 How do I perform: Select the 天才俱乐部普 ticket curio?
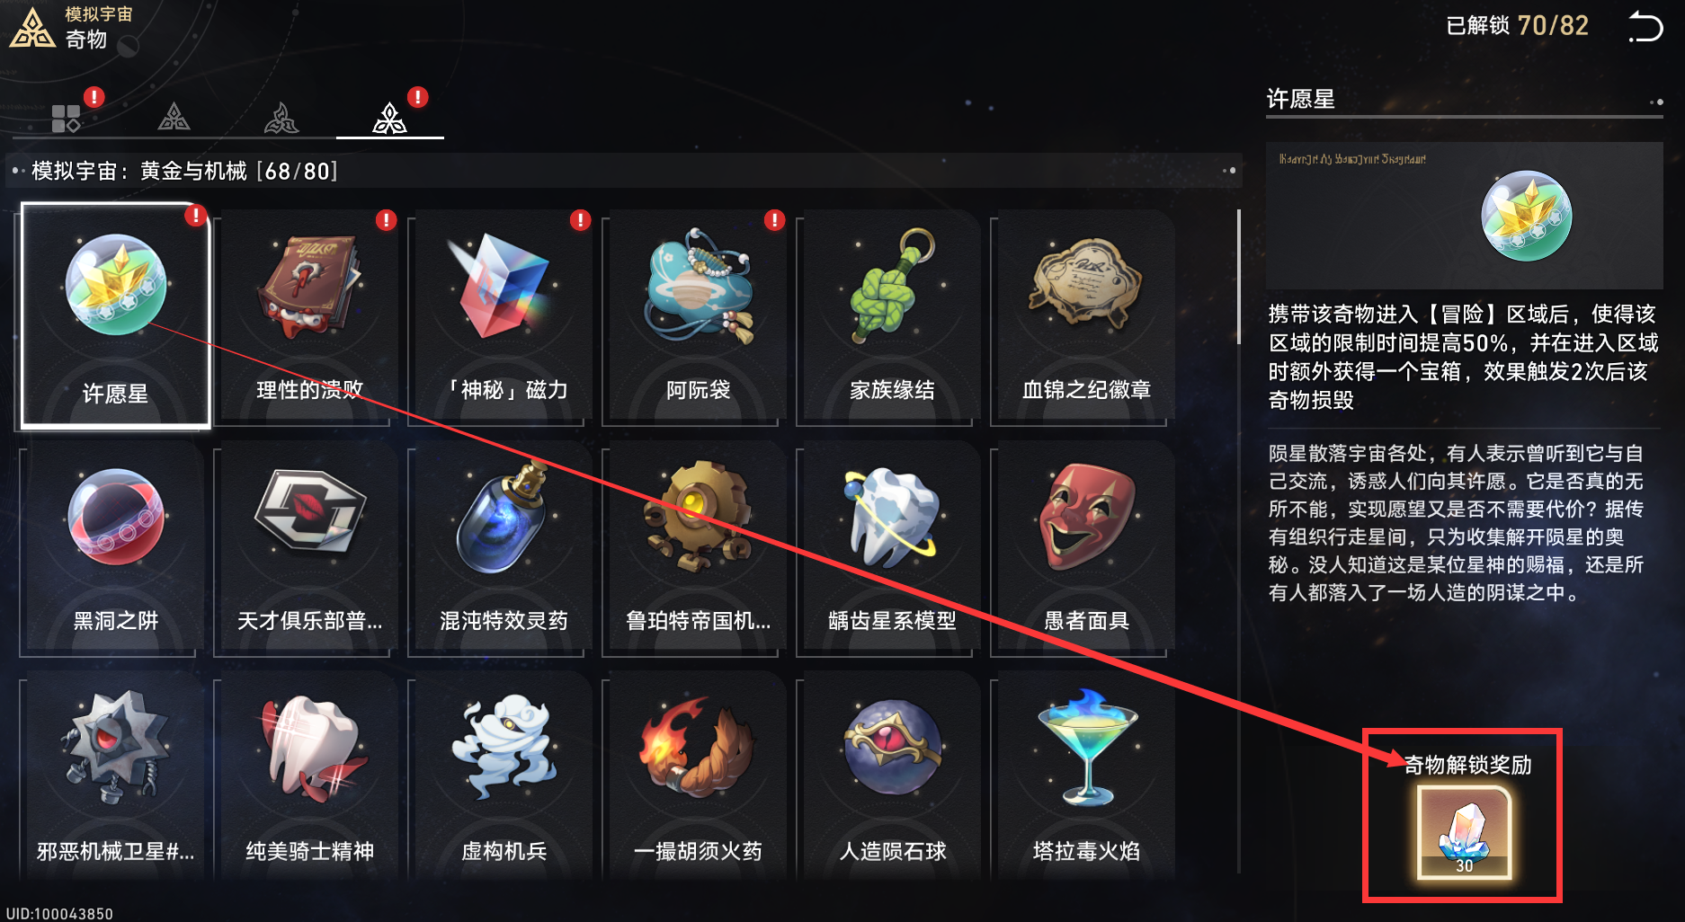click(308, 547)
